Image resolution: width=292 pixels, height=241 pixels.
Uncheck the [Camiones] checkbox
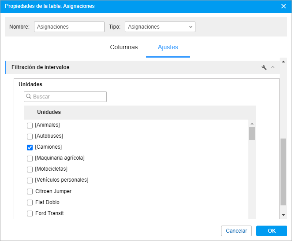click(x=30, y=147)
